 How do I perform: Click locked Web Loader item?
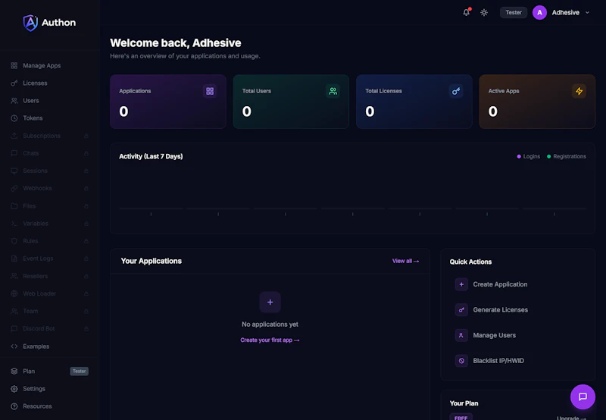coord(49,293)
